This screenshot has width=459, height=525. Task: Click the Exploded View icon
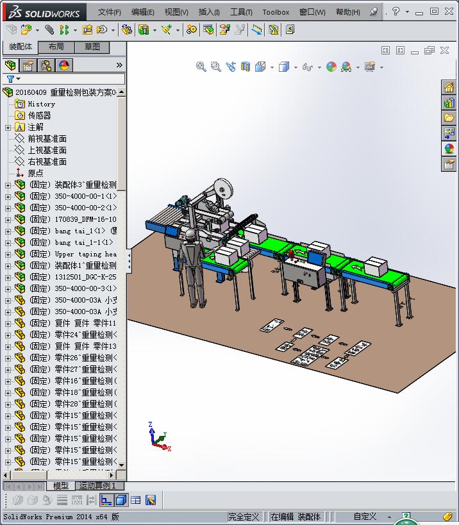(224, 29)
